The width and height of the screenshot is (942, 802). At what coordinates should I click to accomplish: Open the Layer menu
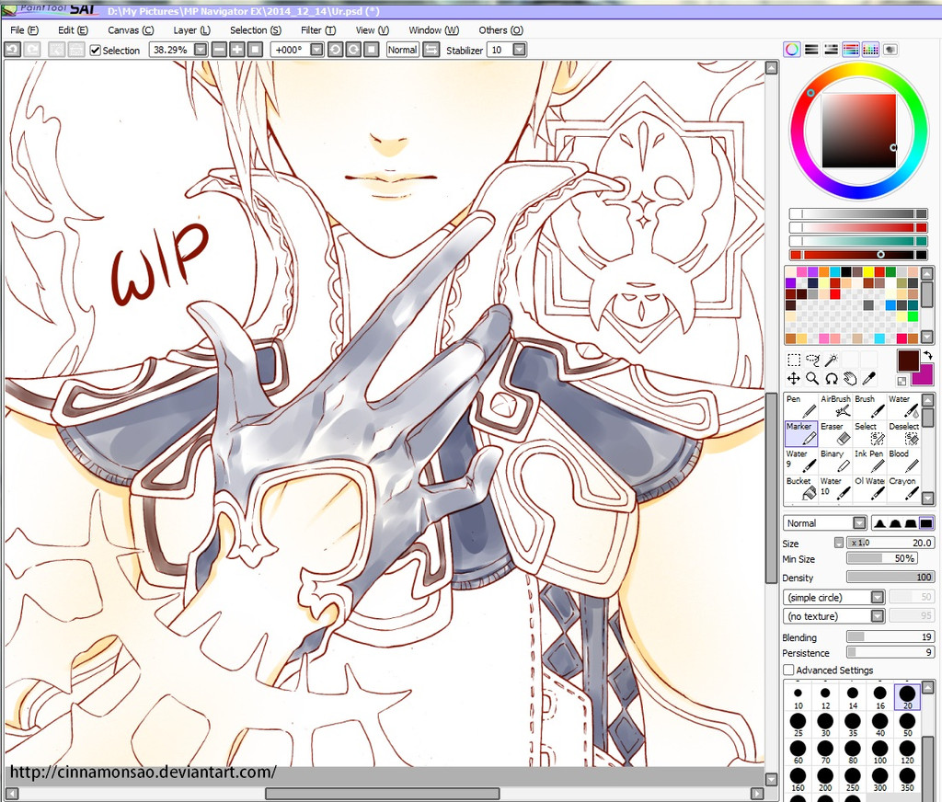(191, 30)
